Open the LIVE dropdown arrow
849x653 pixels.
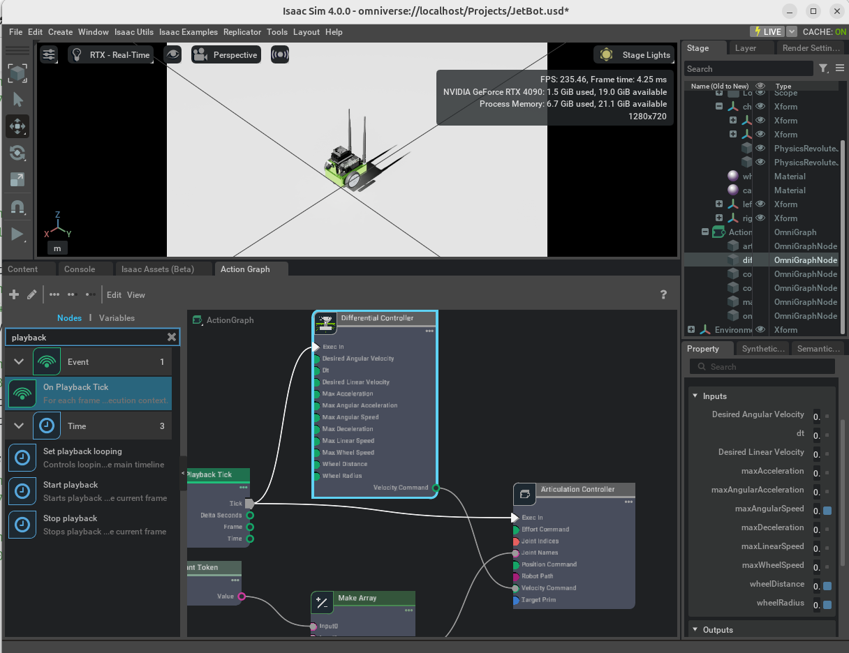point(792,31)
